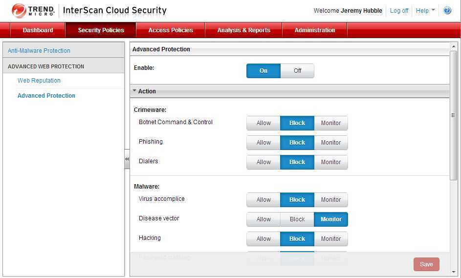
Task: Open Anti-Malware Protection in the sidebar
Action: 39,50
